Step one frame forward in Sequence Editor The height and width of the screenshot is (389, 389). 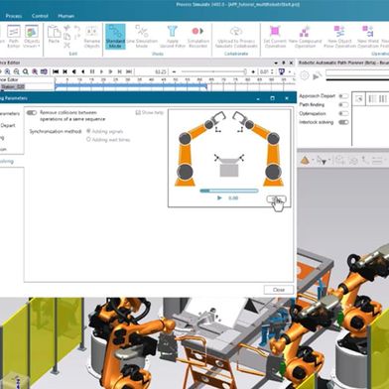tap(110, 71)
